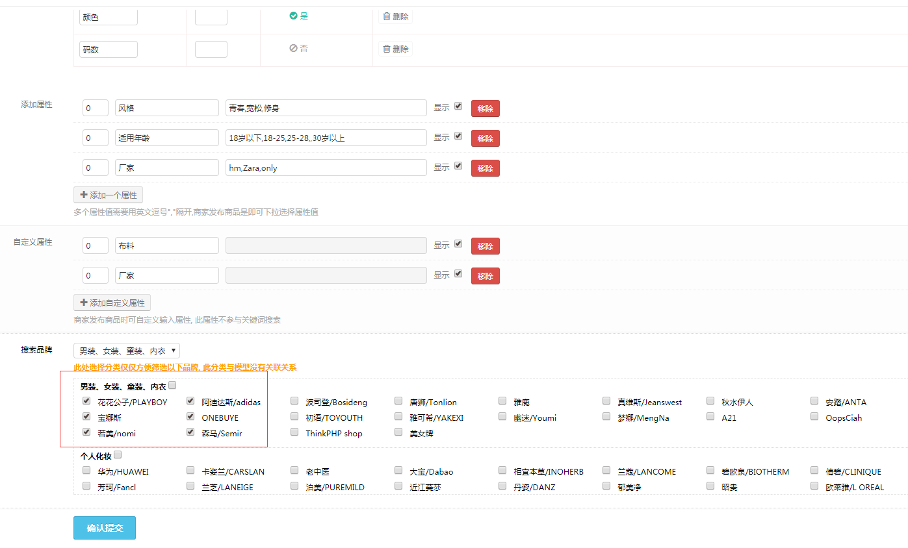Click the trash icon in the 码数 row

[387, 49]
